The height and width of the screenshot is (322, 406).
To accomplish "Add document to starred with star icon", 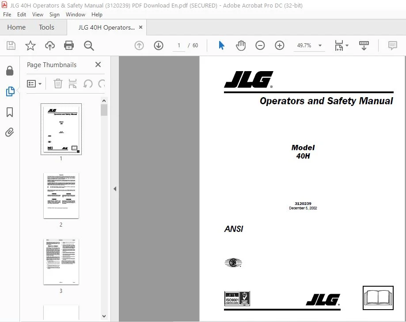I will tap(30, 45).
